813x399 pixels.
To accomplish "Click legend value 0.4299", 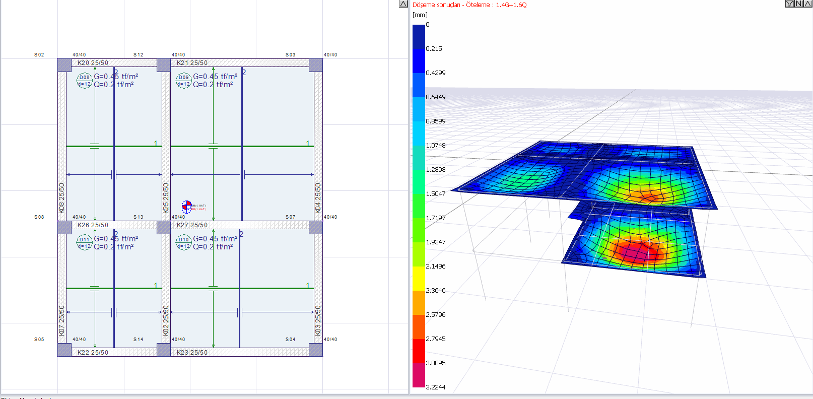I will click(x=436, y=73).
